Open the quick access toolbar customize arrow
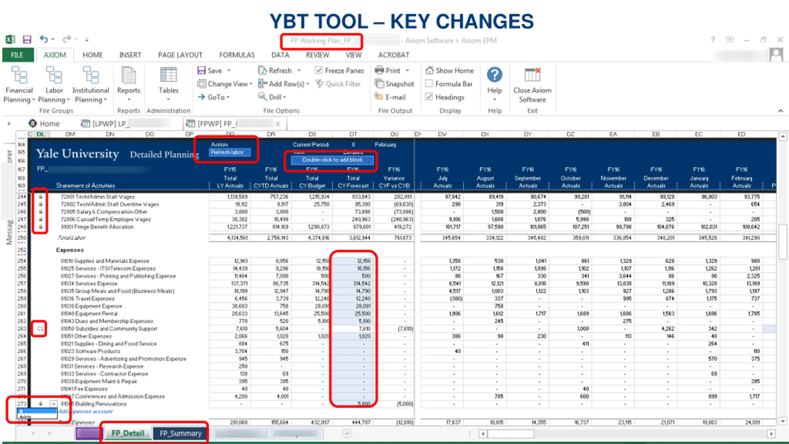 87,40
